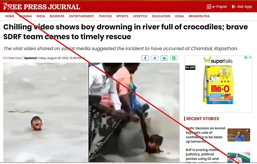The width and height of the screenshot is (257, 164).
Task: Select INDIA in the navigation bar
Action: point(41,16)
